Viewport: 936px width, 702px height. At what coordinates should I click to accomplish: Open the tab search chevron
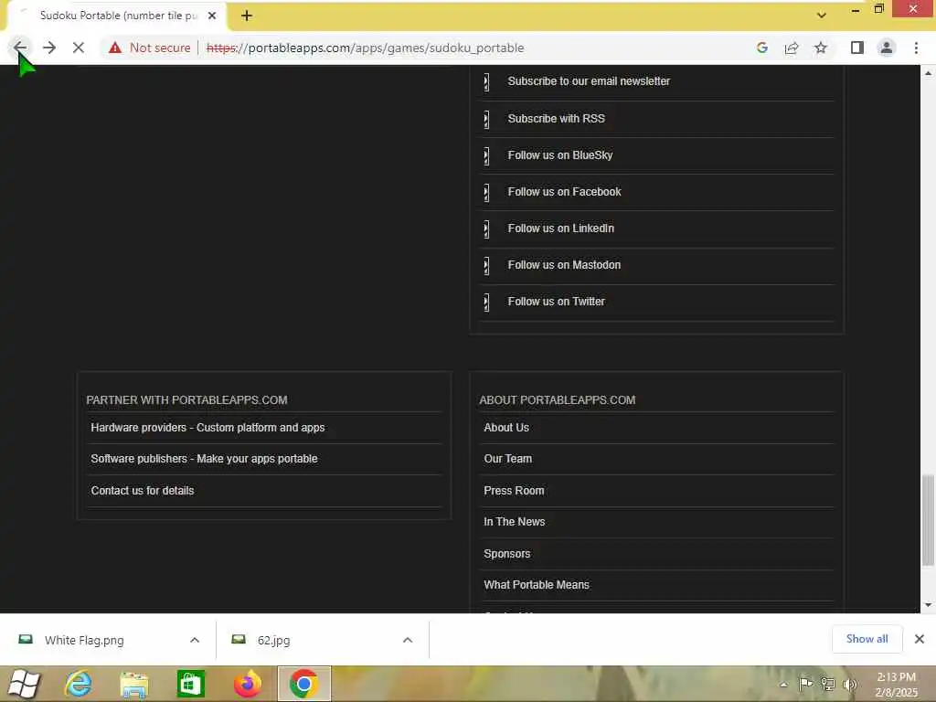[x=822, y=15]
